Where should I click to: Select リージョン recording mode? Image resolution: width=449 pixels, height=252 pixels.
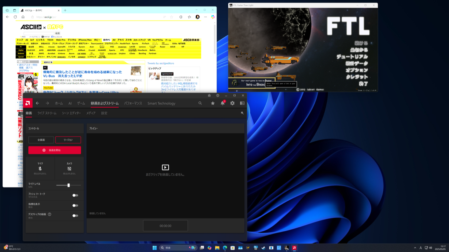[68, 140]
